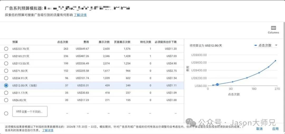This screenshot has height=134, width=285.
Task: Click the 取消 cancel button
Action: pyautogui.click(x=259, y=129)
